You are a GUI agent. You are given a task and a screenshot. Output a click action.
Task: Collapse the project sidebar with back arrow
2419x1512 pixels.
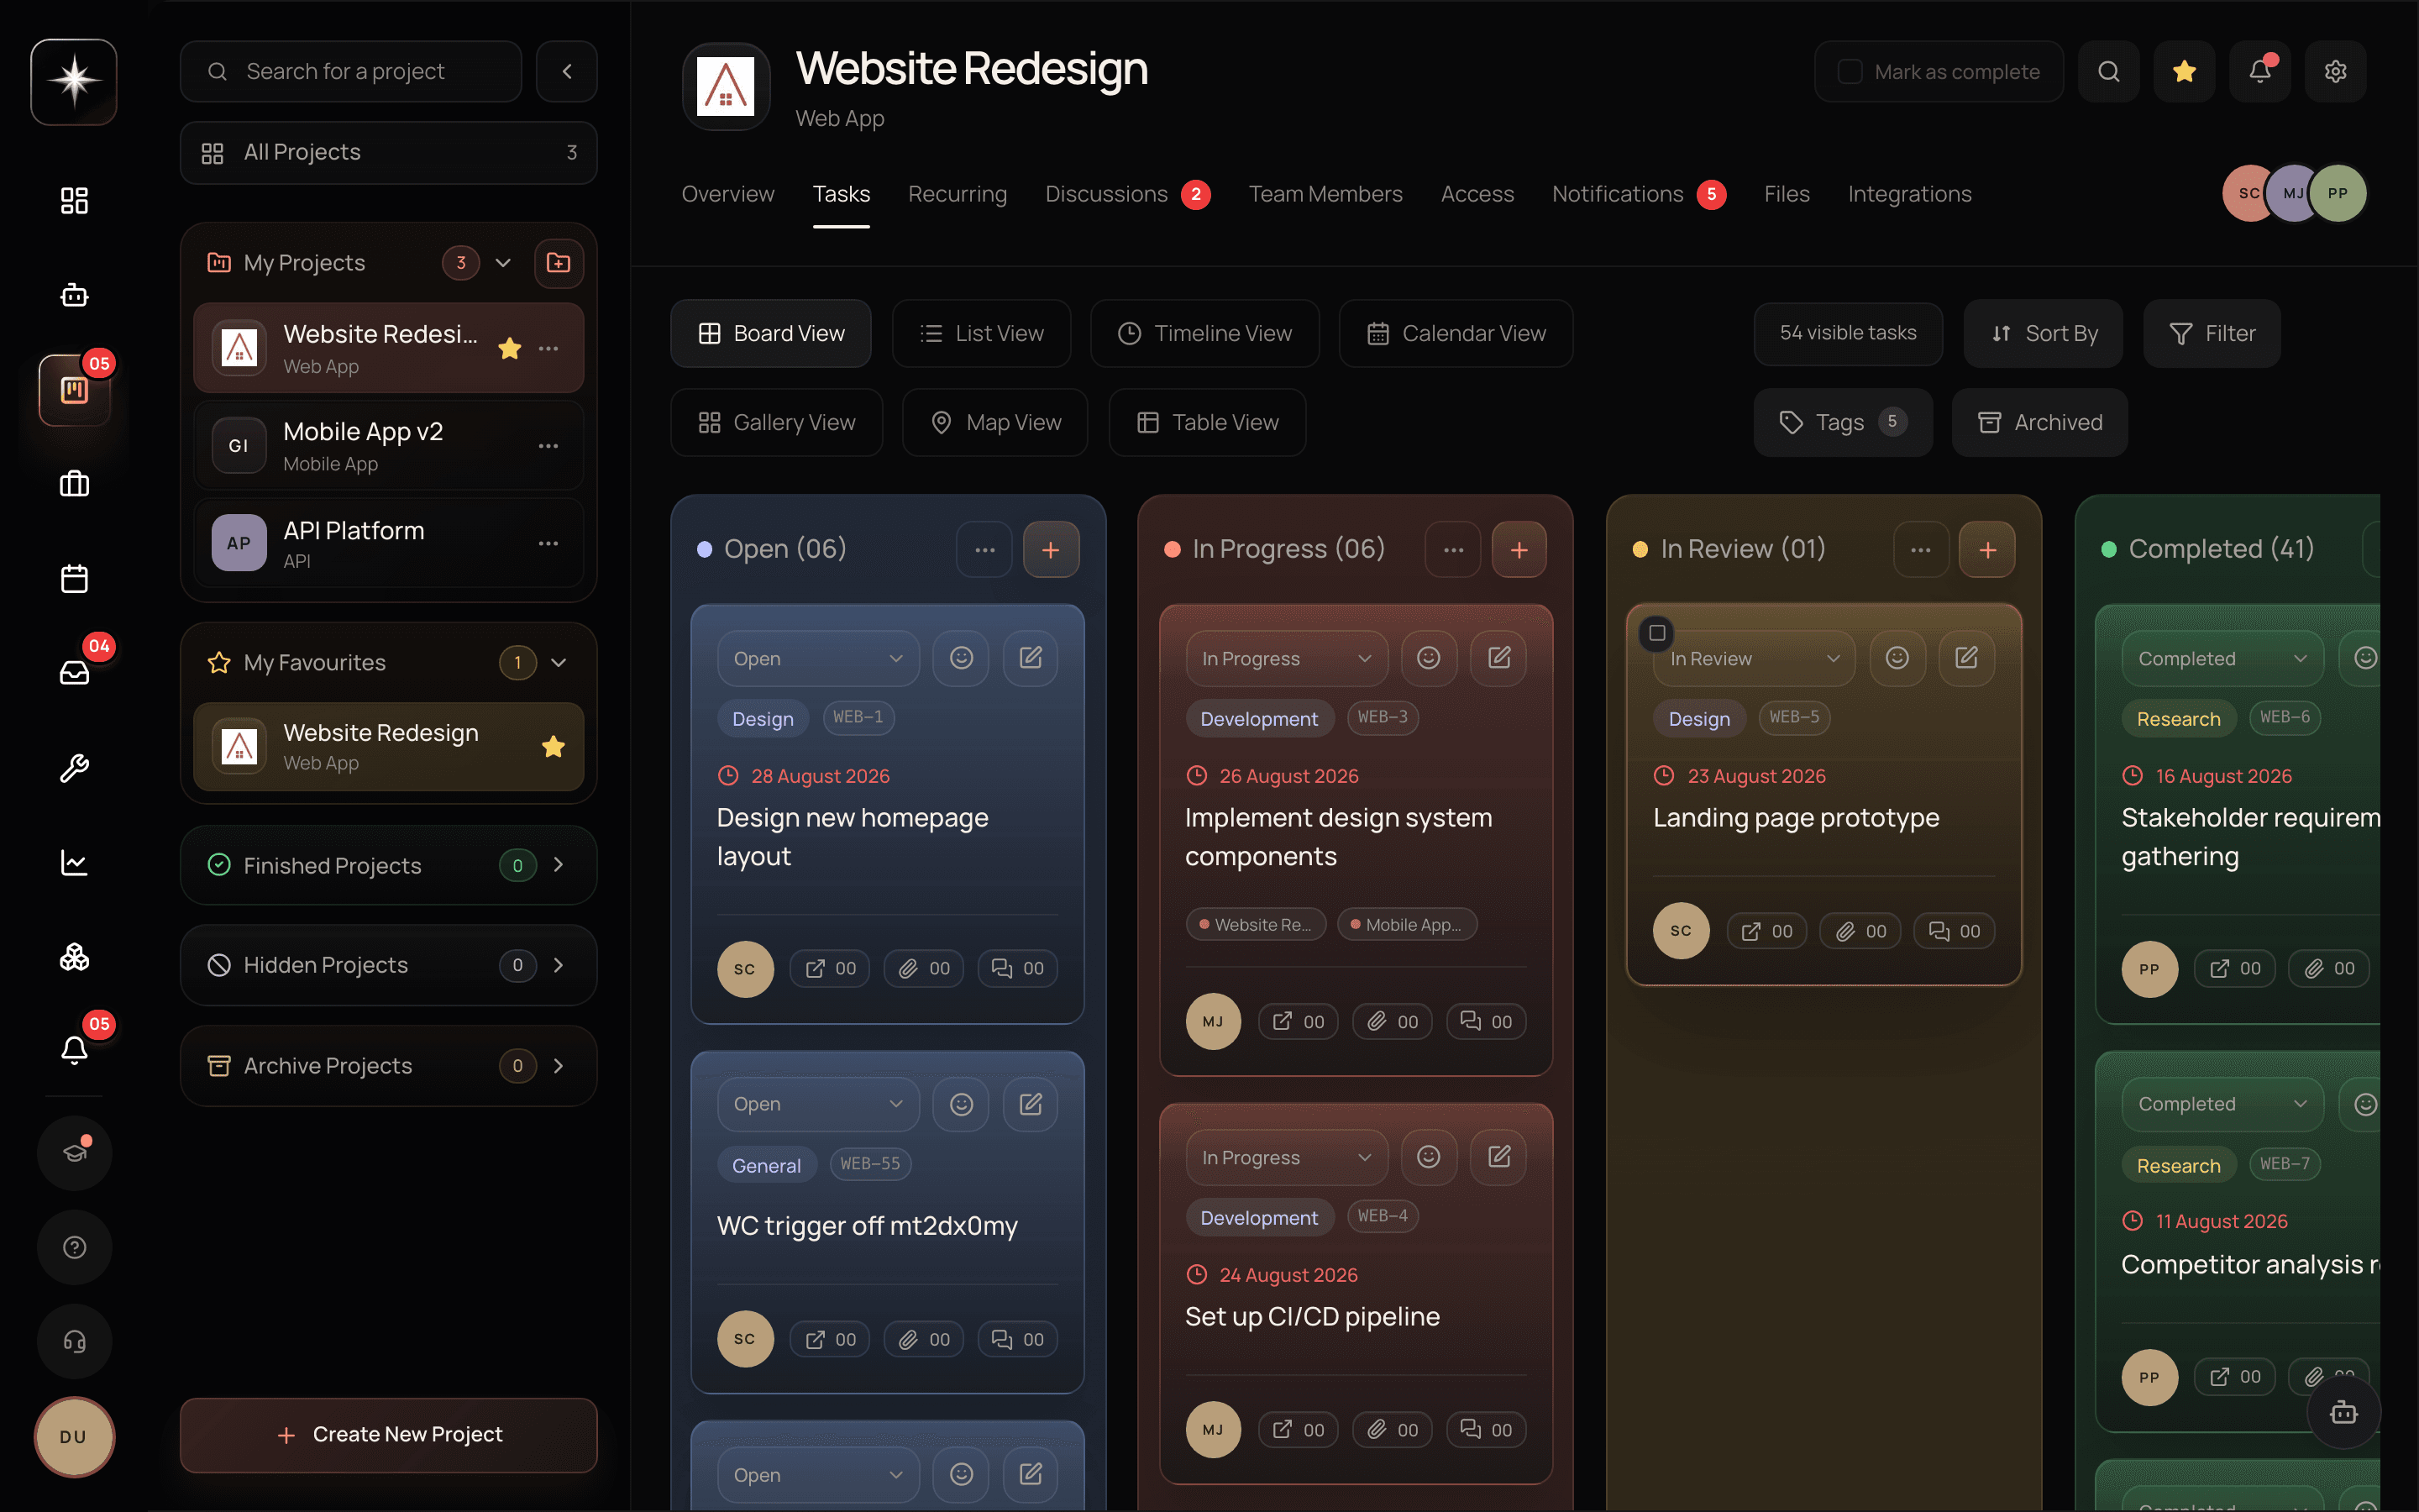click(x=567, y=71)
